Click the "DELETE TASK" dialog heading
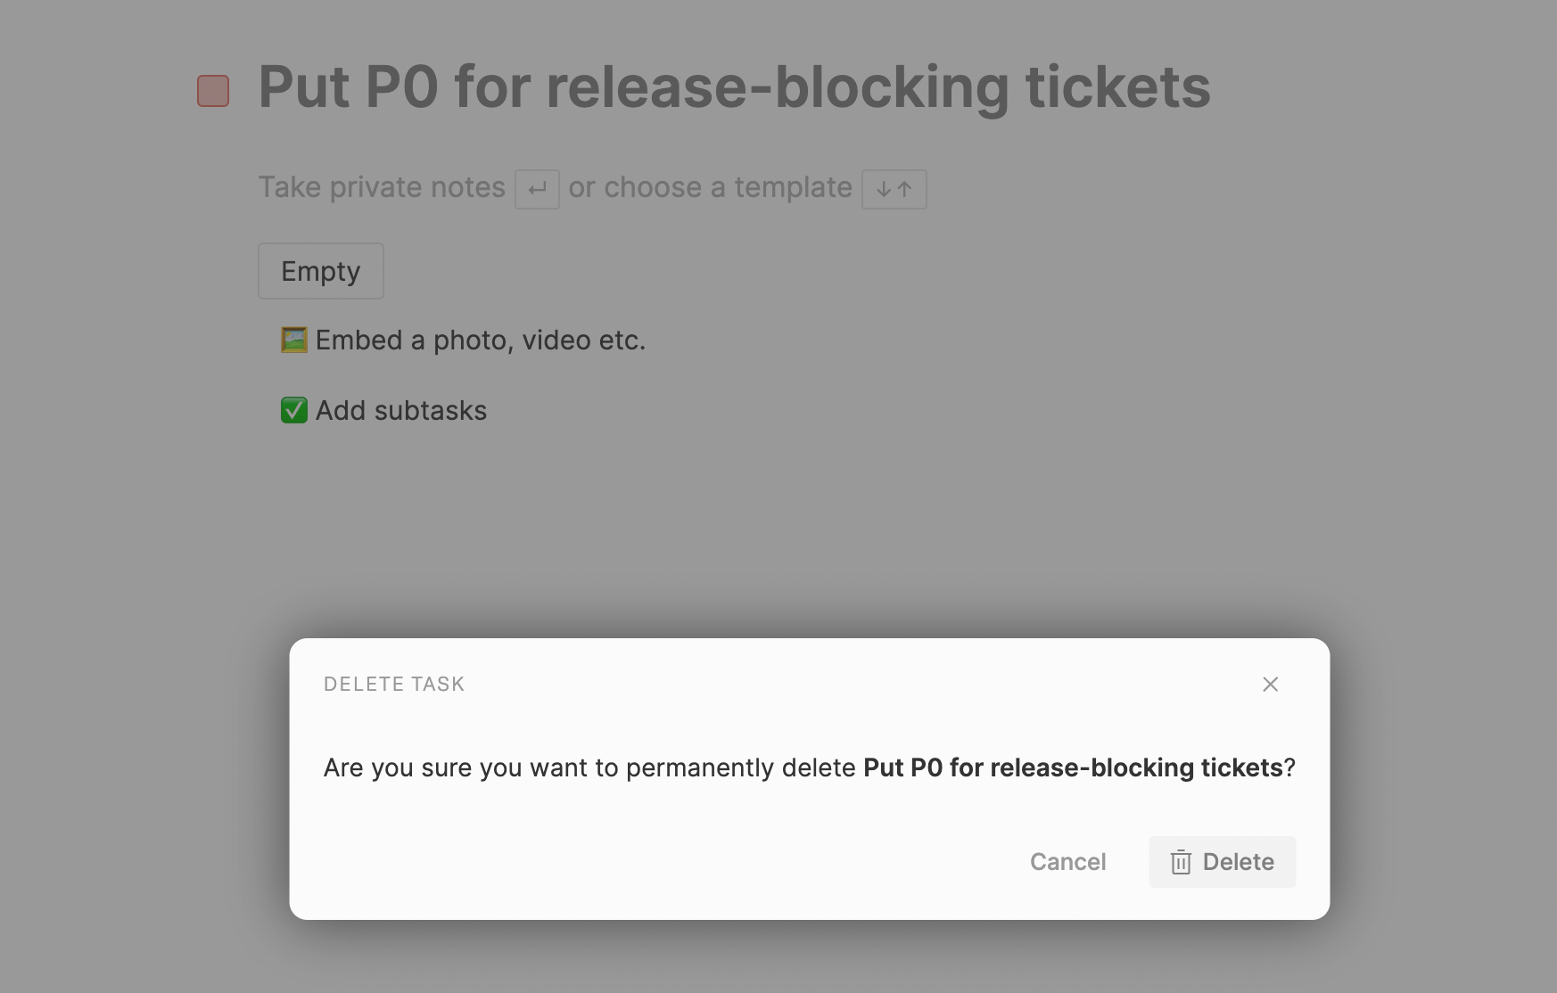Image resolution: width=1557 pixels, height=993 pixels. [394, 684]
